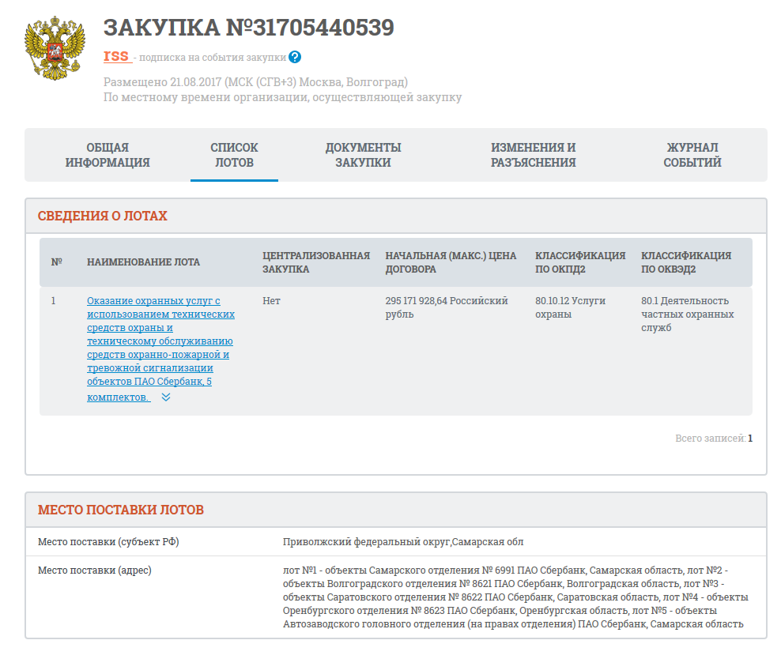The height and width of the screenshot is (659, 781).
Task: Select the cell 80.10.12 Услуги охраны
Action: pyautogui.click(x=570, y=307)
